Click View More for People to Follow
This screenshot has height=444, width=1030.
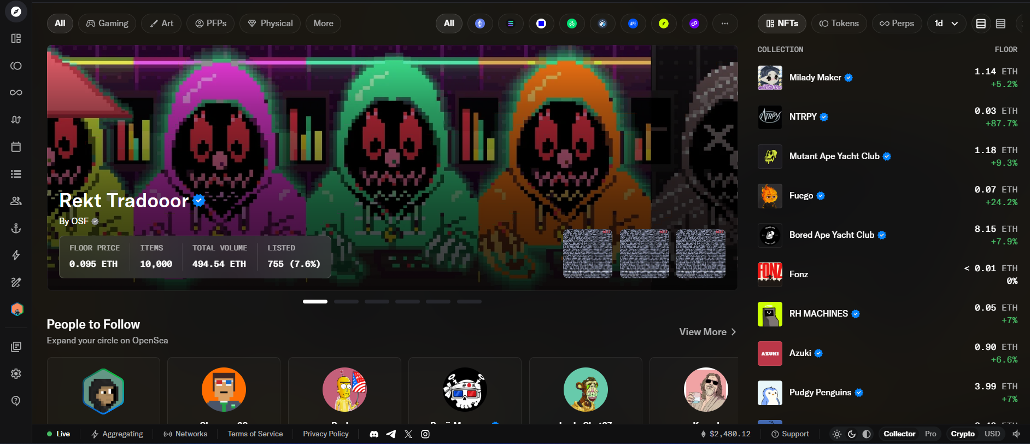tap(707, 332)
